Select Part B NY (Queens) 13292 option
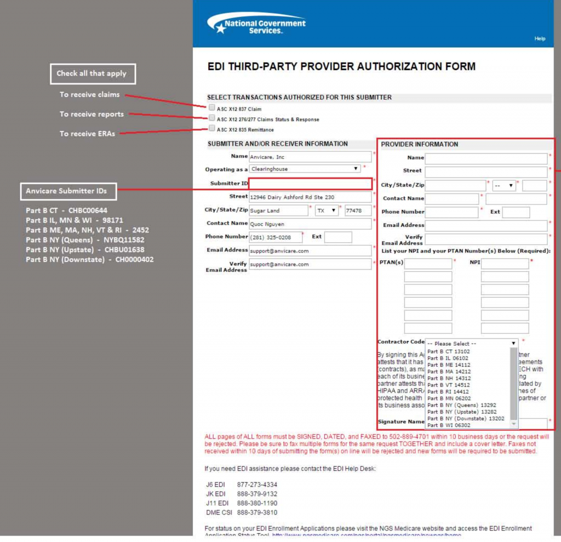Screen dimensions: 561x542 click(x=469, y=405)
